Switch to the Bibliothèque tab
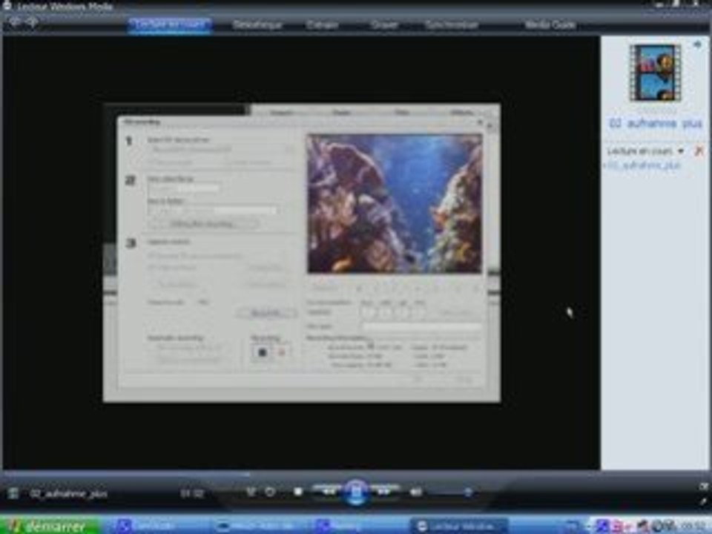 click(257, 24)
